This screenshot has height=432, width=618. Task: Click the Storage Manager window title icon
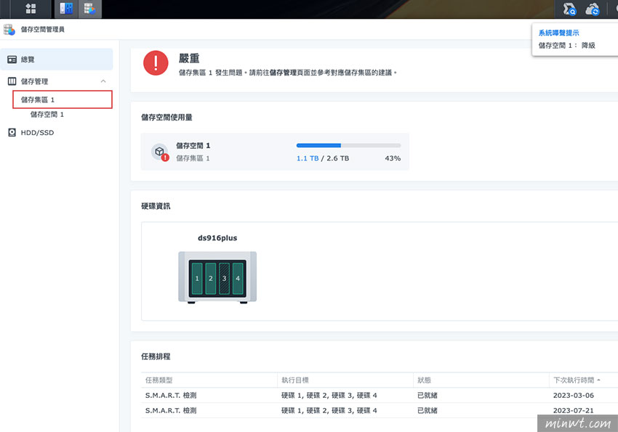pos(9,30)
